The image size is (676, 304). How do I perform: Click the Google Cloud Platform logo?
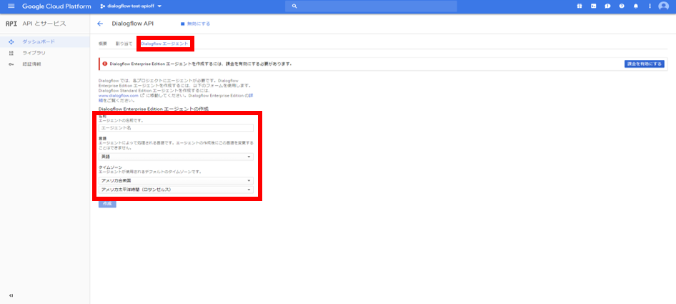56,6
